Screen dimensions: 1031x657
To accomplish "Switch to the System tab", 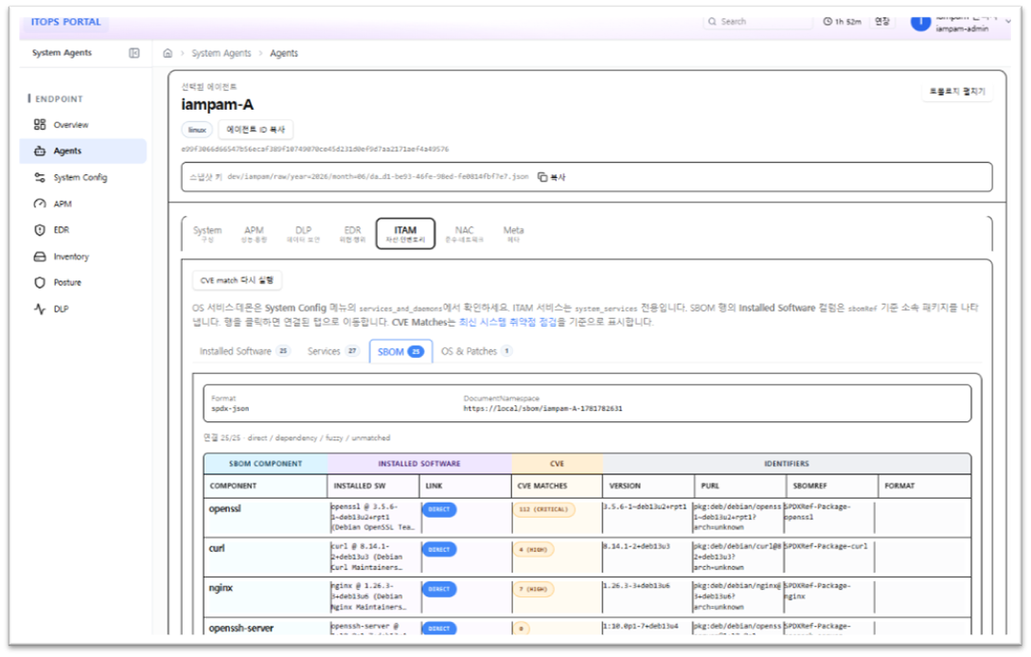I will tap(207, 234).
